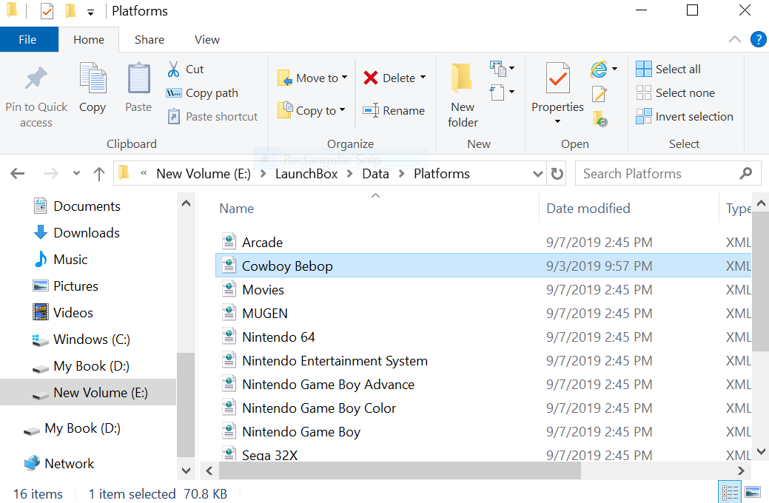The height and width of the screenshot is (503, 769).
Task: Expand the Delete options arrow
Action: pyautogui.click(x=423, y=78)
